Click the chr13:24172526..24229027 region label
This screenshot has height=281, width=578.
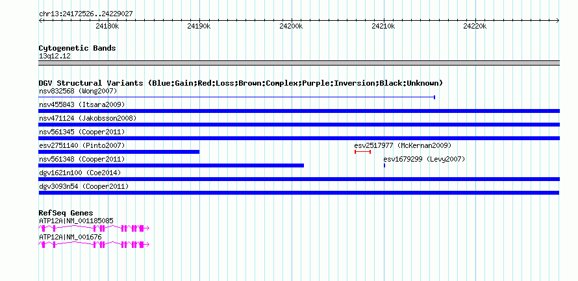point(86,14)
